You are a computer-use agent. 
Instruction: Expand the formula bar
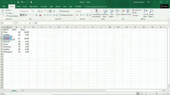point(168,23)
